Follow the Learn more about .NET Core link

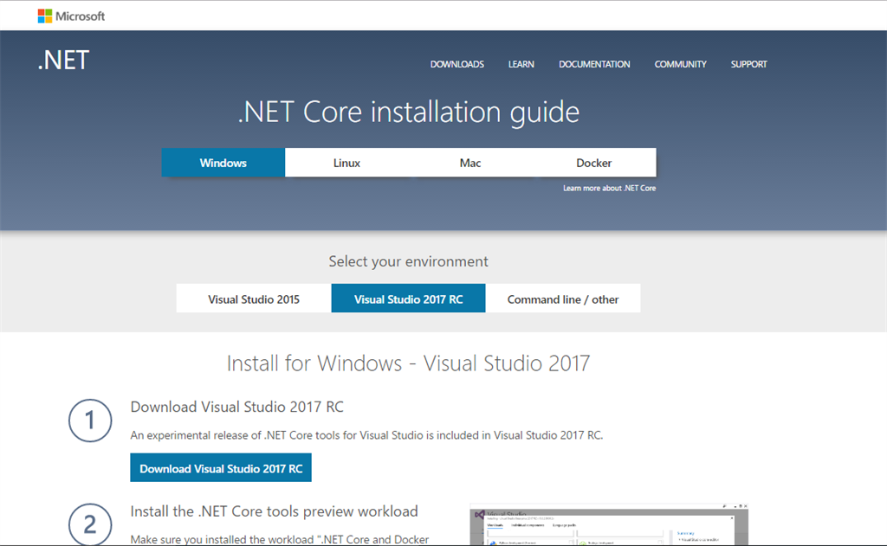click(609, 188)
